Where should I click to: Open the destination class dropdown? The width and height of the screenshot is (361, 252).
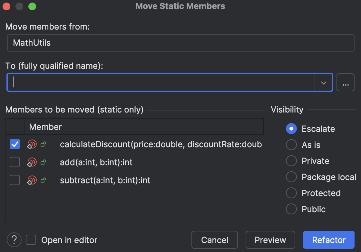[323, 82]
